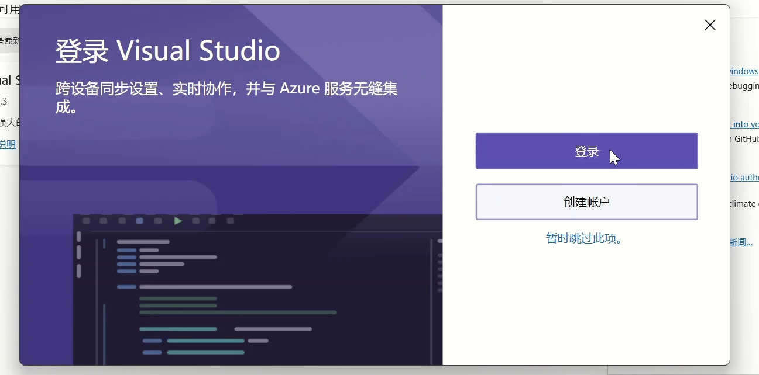Click the purple 登录 sign-in button
This screenshot has height=375, width=759.
pos(586,151)
